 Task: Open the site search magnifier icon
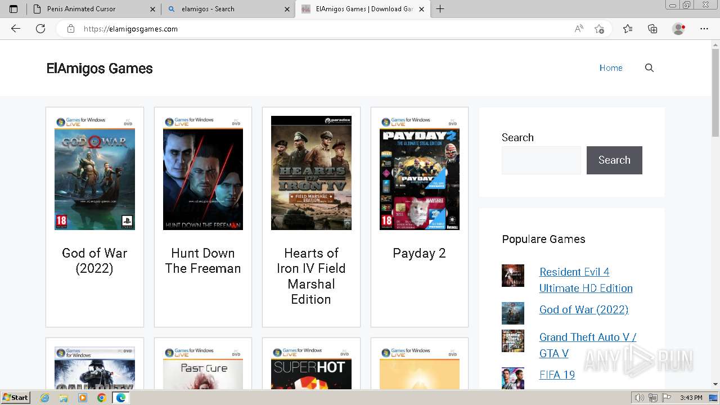click(649, 68)
